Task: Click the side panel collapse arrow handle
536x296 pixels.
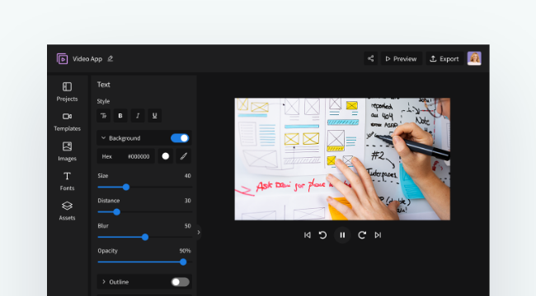Action: pos(199,233)
